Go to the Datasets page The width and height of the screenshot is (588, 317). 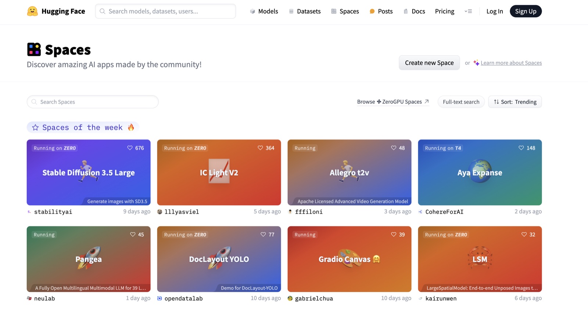pos(305,11)
